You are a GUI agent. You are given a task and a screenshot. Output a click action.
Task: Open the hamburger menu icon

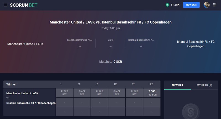pyautogui.click(x=6, y=5)
